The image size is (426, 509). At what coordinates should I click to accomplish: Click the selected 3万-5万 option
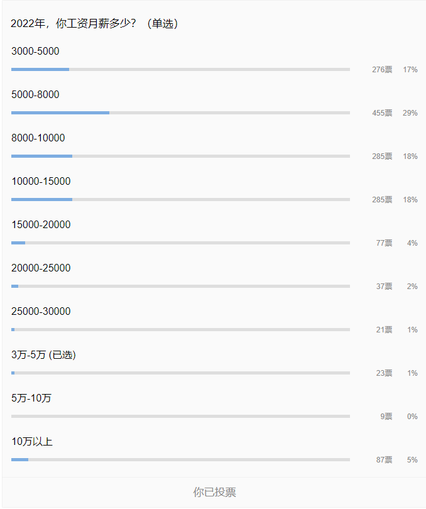point(43,355)
